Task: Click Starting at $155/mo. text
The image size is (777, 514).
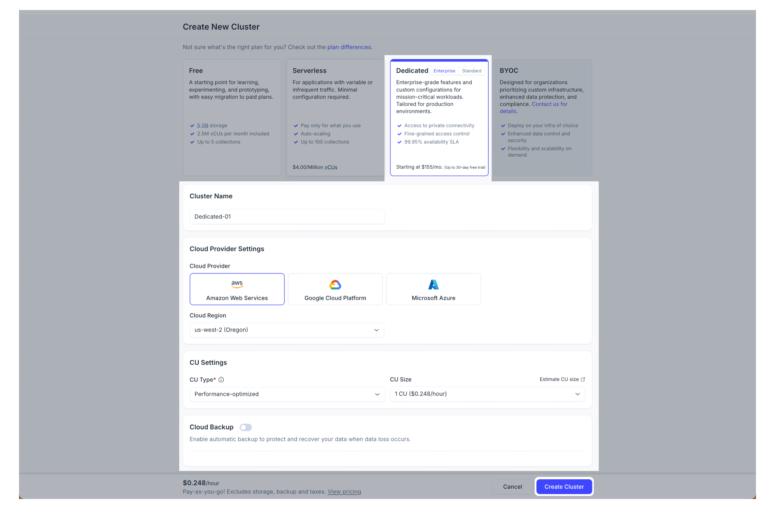Action: click(419, 167)
